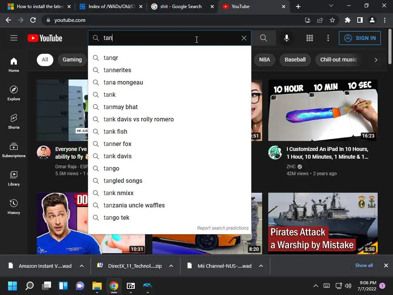
Task: Switch to 'How to install the latest' tab
Action: coord(39,7)
